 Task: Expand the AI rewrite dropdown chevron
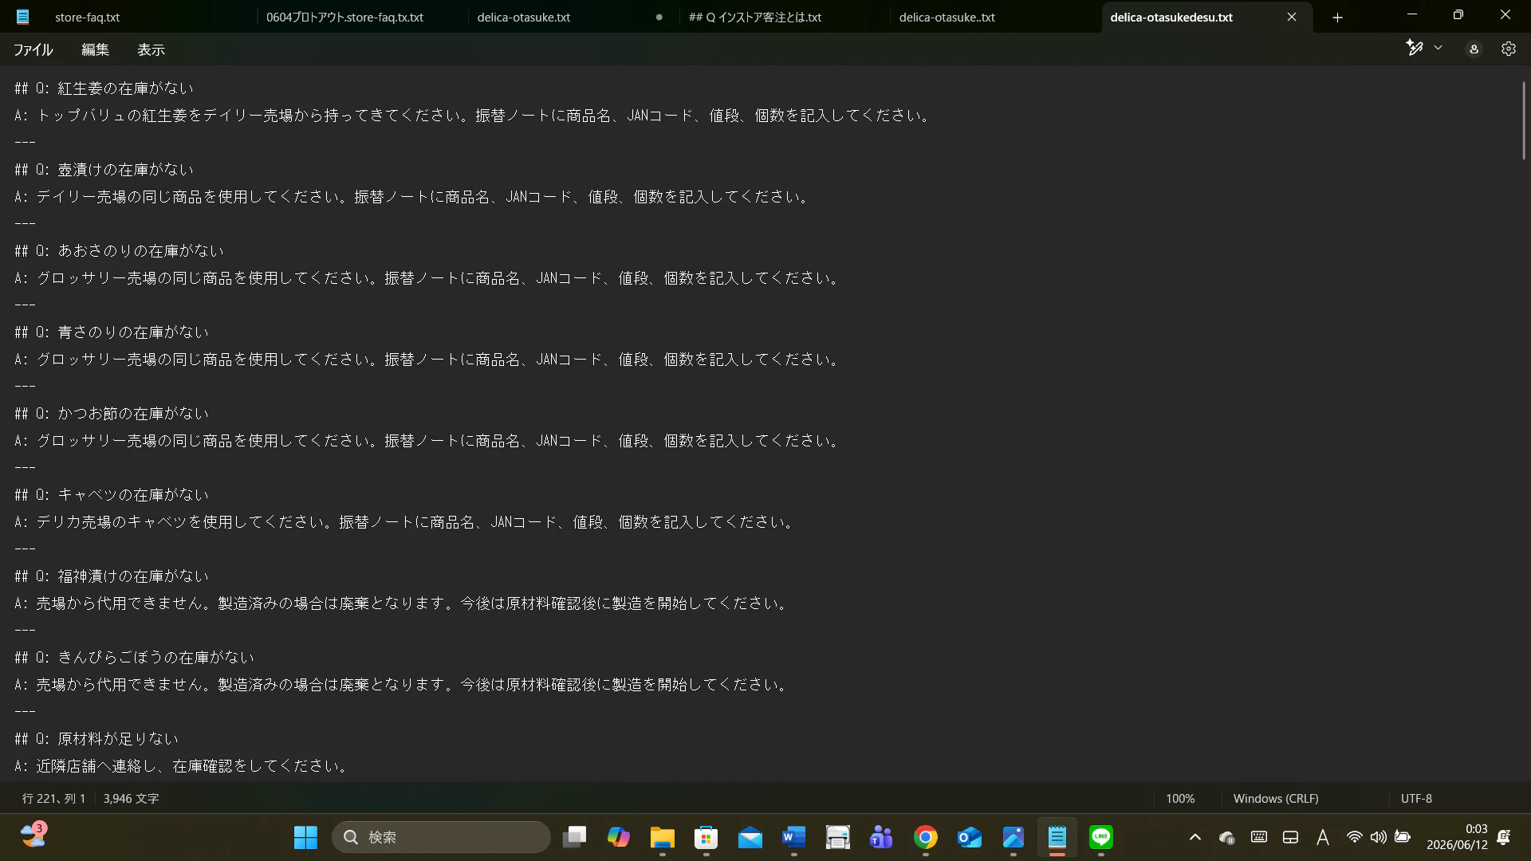point(1438,49)
